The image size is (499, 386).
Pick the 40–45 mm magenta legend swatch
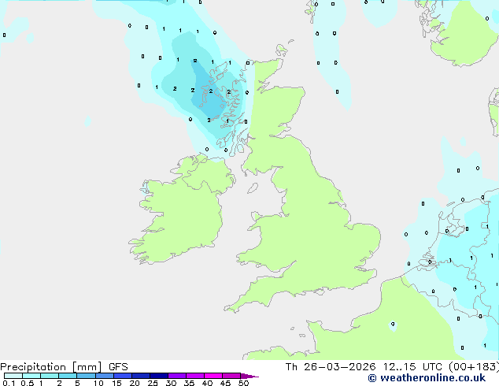pyautogui.click(x=213, y=376)
